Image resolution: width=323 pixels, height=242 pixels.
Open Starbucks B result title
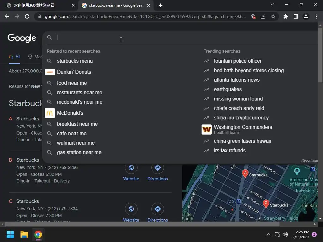tap(28, 160)
